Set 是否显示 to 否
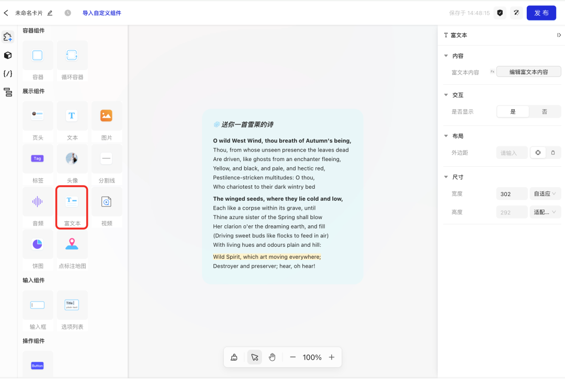This screenshot has width=565, height=388. click(545, 112)
